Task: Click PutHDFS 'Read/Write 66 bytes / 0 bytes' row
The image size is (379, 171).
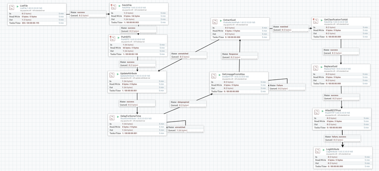Action: coord(138,48)
